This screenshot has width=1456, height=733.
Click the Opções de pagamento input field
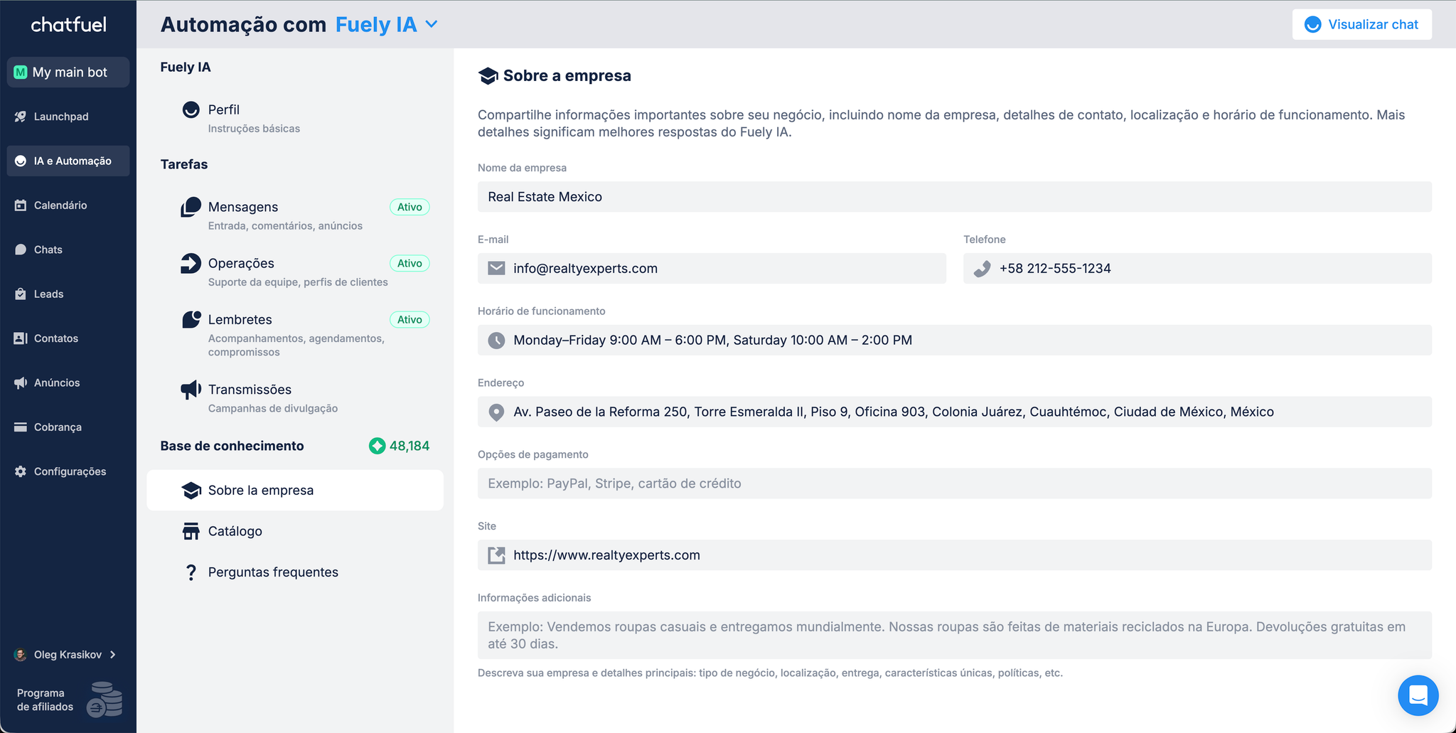tap(954, 483)
